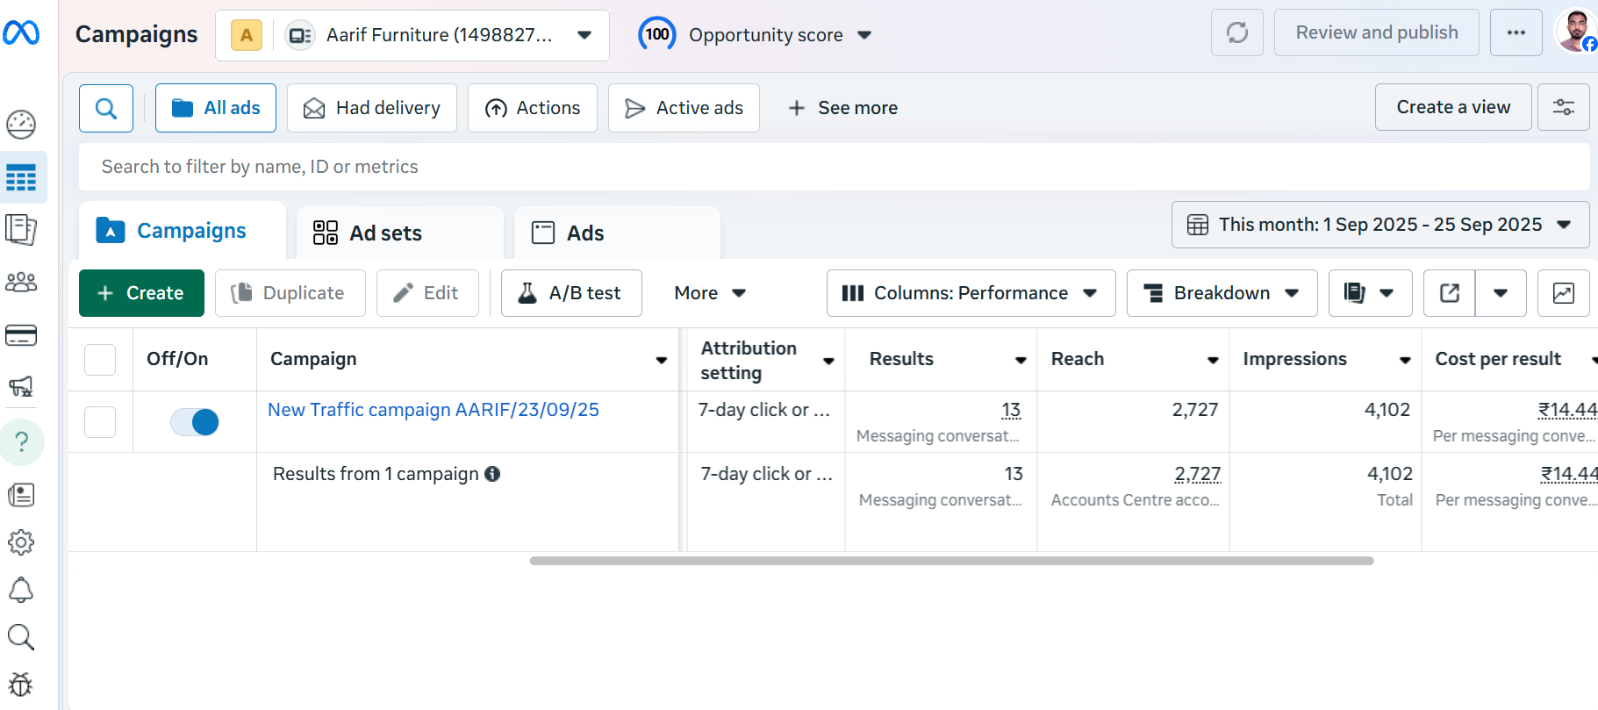Click the green Create button
Viewport: 1598px width, 710px height.
141,293
